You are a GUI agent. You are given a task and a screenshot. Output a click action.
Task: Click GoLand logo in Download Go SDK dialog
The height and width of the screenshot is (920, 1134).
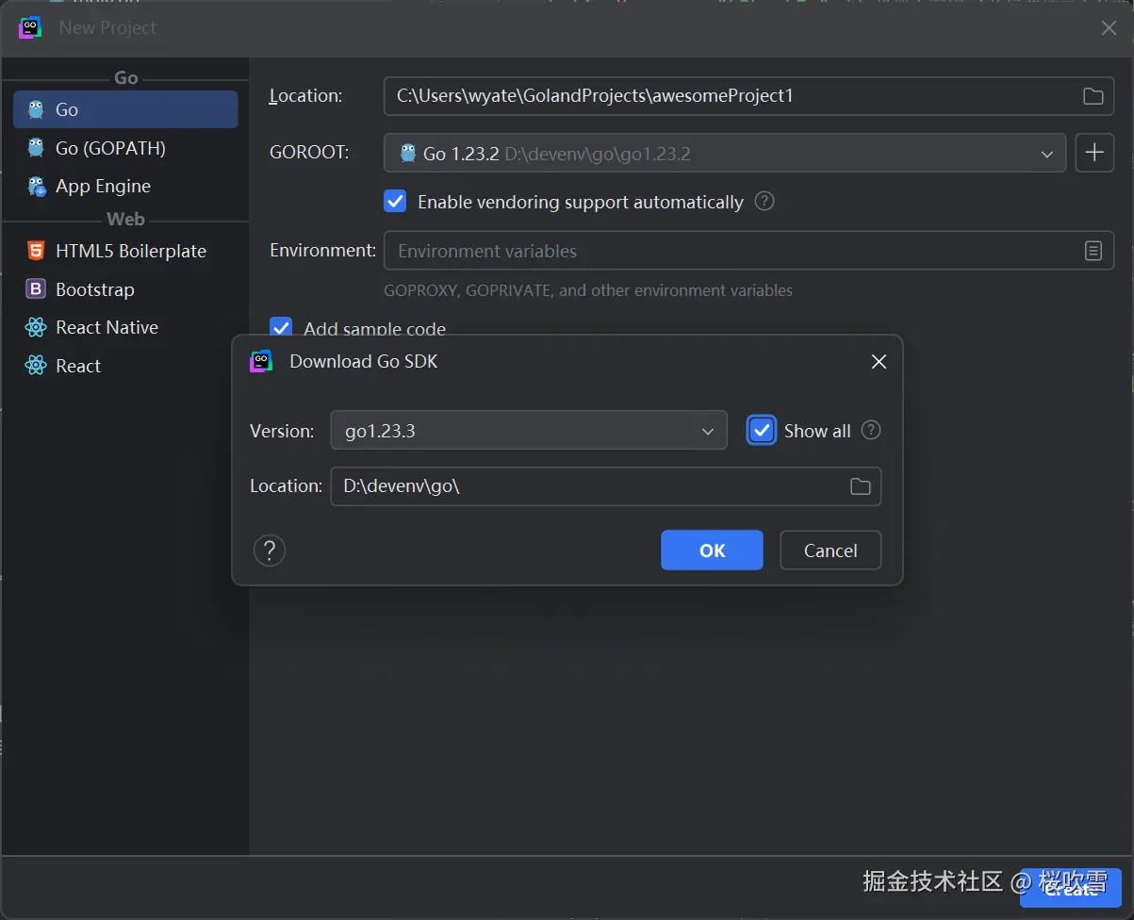(x=261, y=361)
